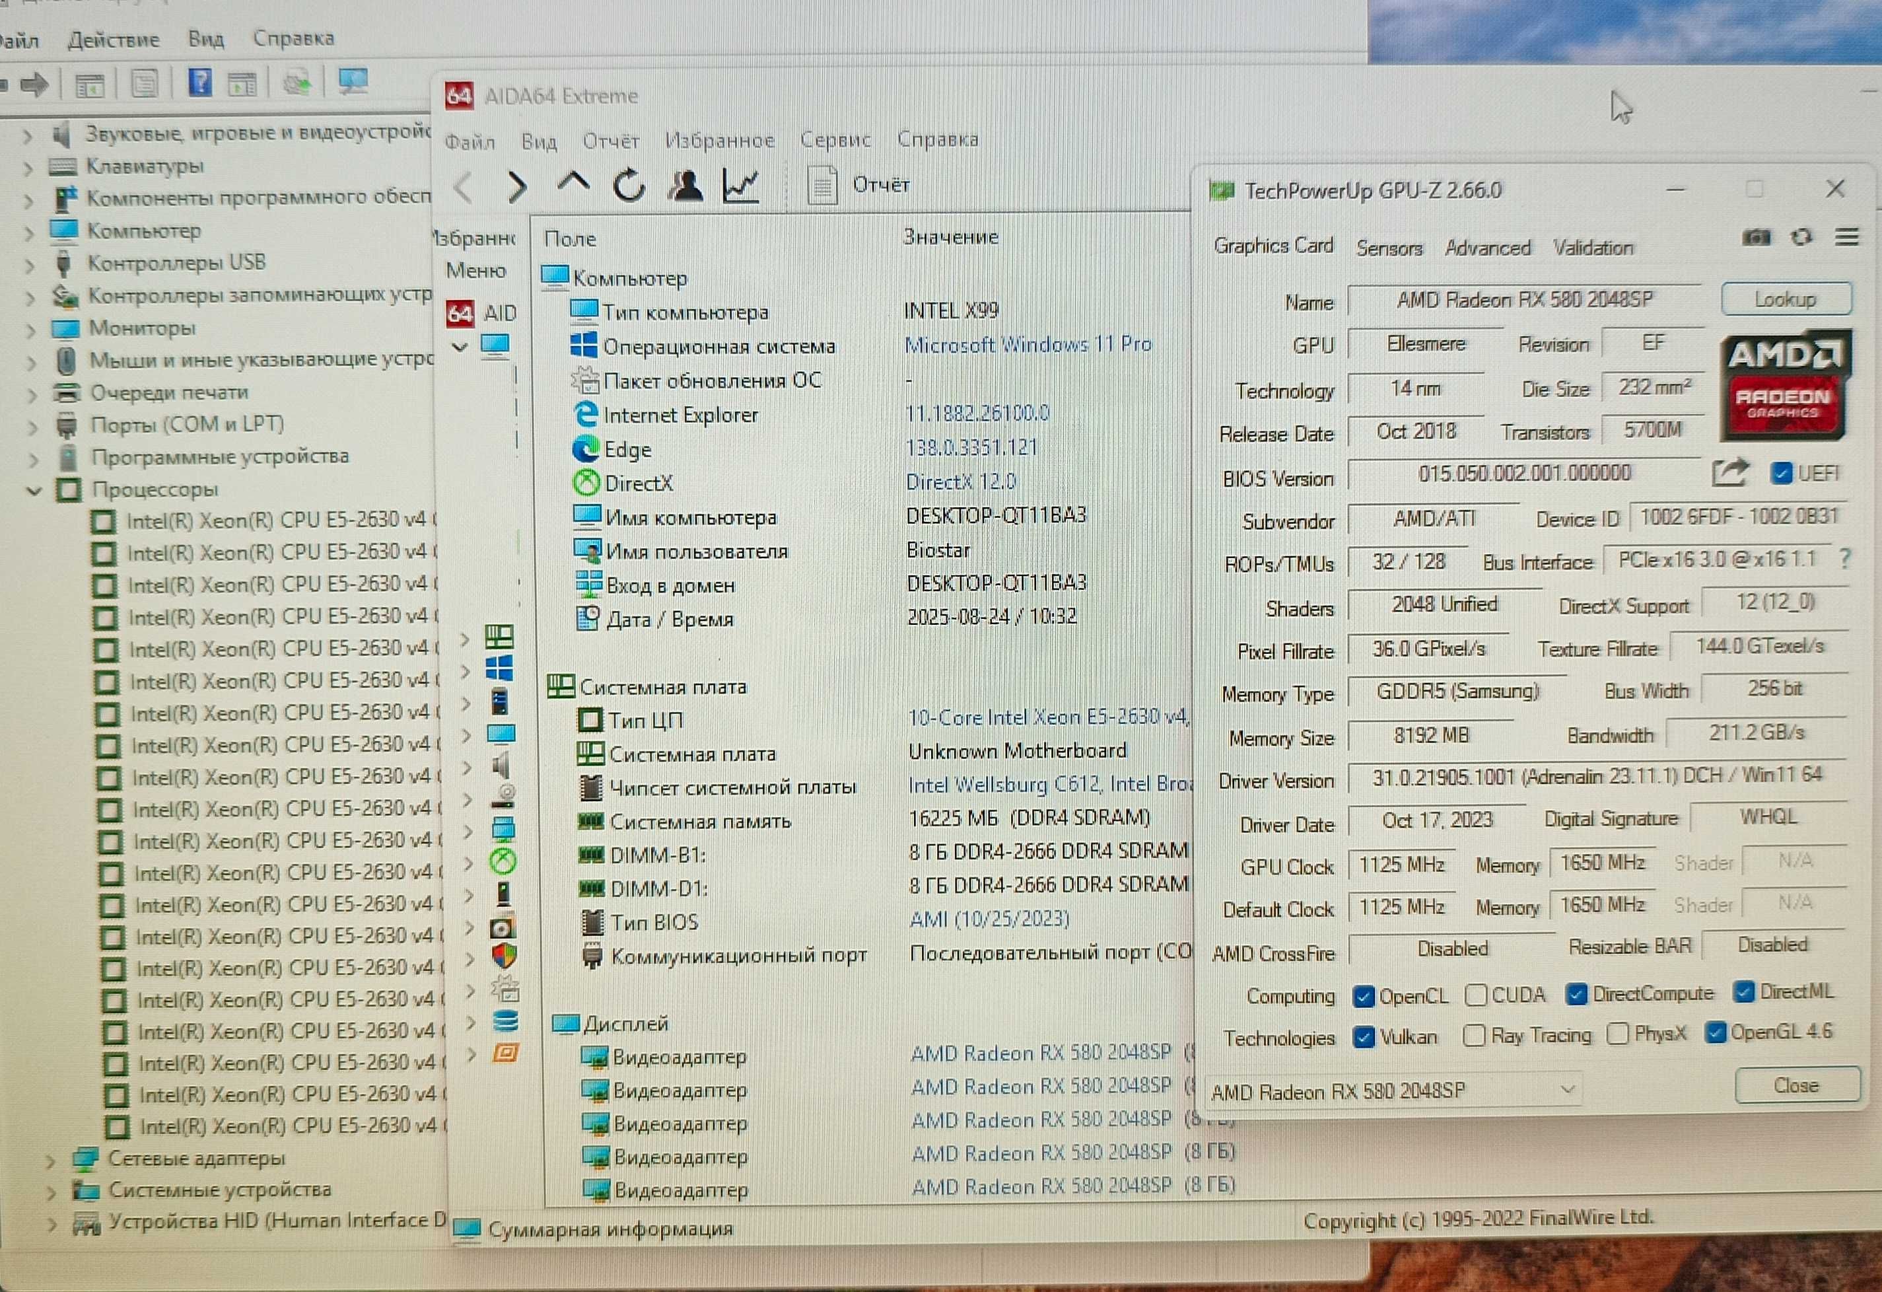Switch to the Validation tab in GPU-Z
Screen dimensions: 1882x1292
[1593, 248]
